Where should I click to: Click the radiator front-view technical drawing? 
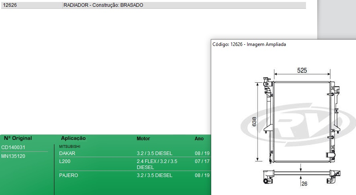click(301, 120)
